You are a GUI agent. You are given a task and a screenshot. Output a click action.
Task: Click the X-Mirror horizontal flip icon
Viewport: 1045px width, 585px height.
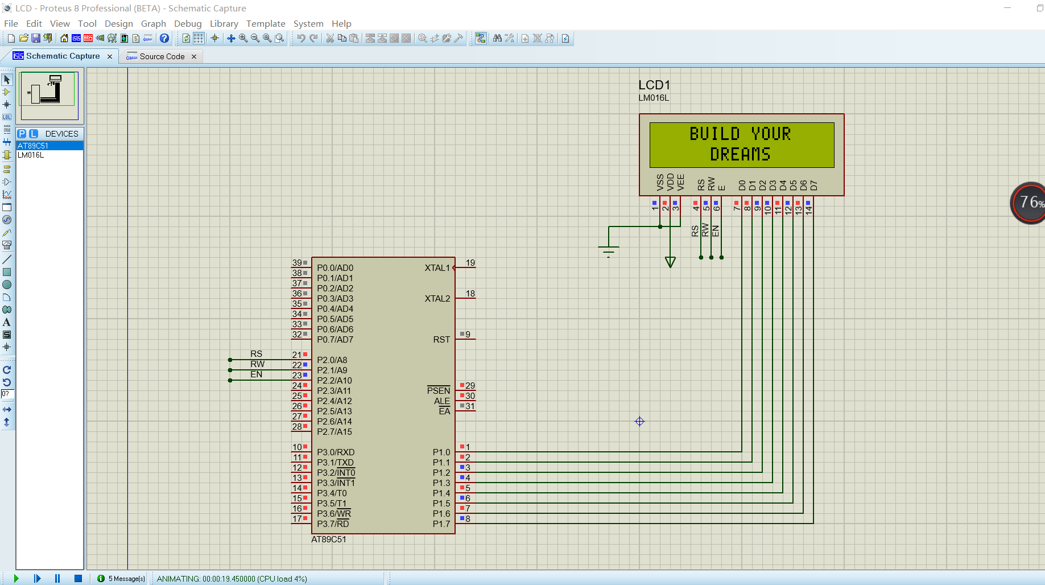click(7, 409)
